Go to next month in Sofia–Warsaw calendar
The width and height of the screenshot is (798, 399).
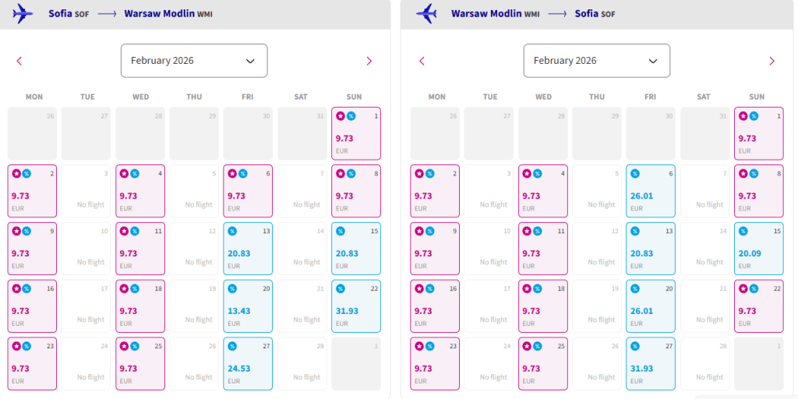click(x=369, y=61)
